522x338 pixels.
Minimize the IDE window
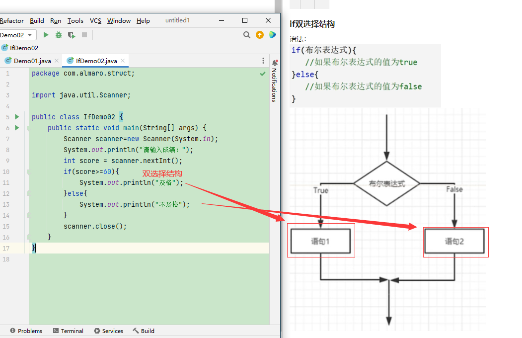222,21
